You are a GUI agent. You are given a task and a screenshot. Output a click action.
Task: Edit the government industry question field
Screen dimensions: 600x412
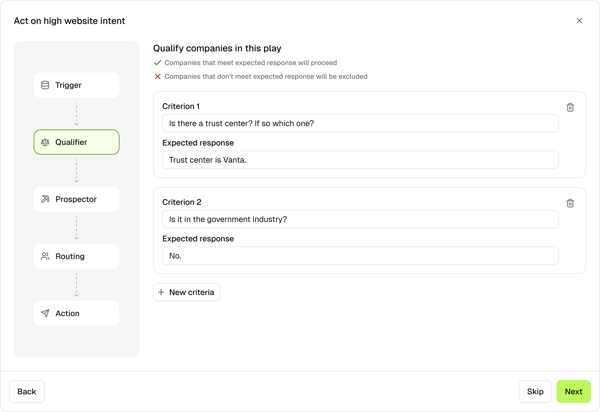[x=360, y=219]
